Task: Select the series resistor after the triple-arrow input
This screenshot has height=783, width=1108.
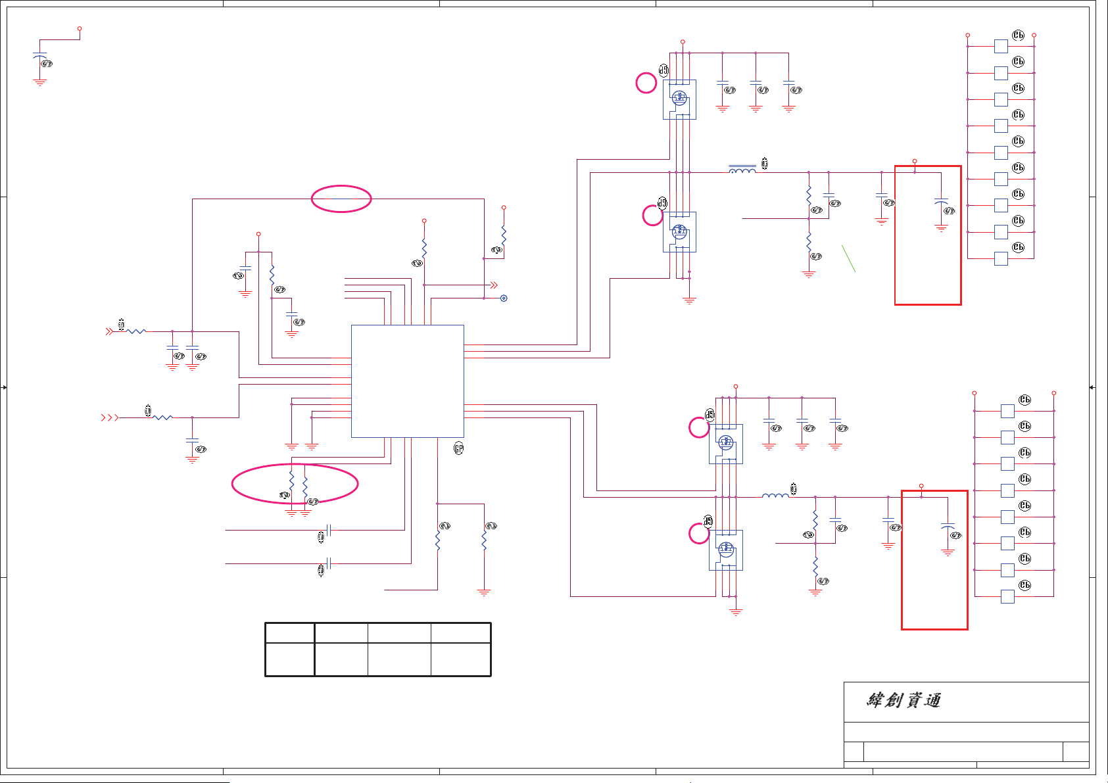Action: [162, 417]
